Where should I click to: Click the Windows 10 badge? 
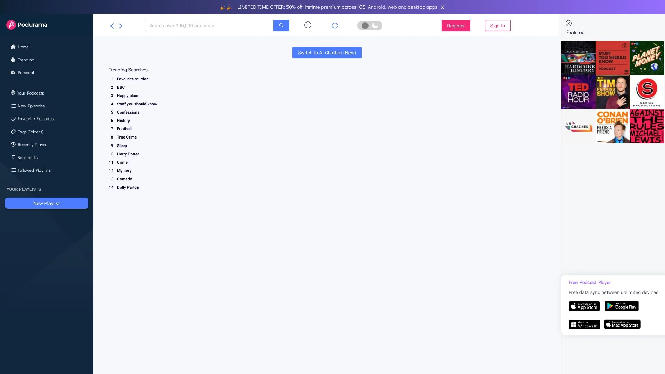pyautogui.click(x=584, y=324)
